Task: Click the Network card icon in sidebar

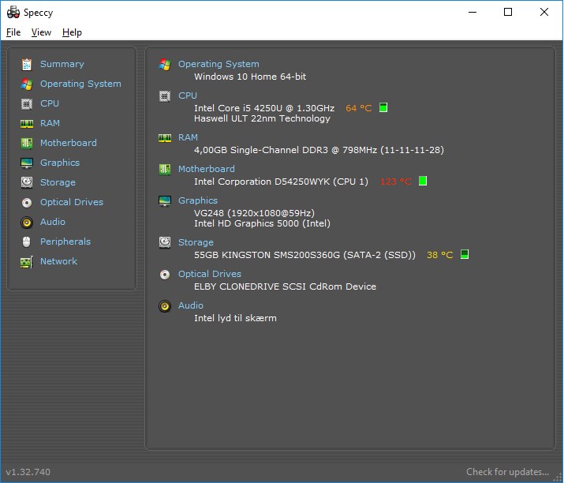Action: 27,262
